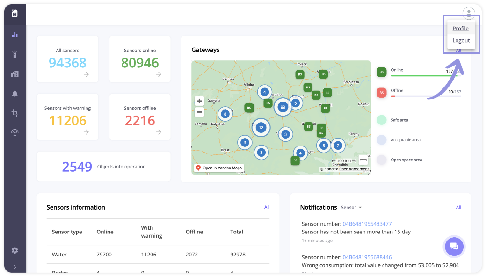Click the map cluster marker 99

(x=283, y=107)
